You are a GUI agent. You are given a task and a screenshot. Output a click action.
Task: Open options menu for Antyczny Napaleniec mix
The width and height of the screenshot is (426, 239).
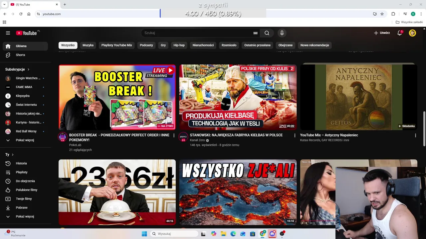click(415, 135)
